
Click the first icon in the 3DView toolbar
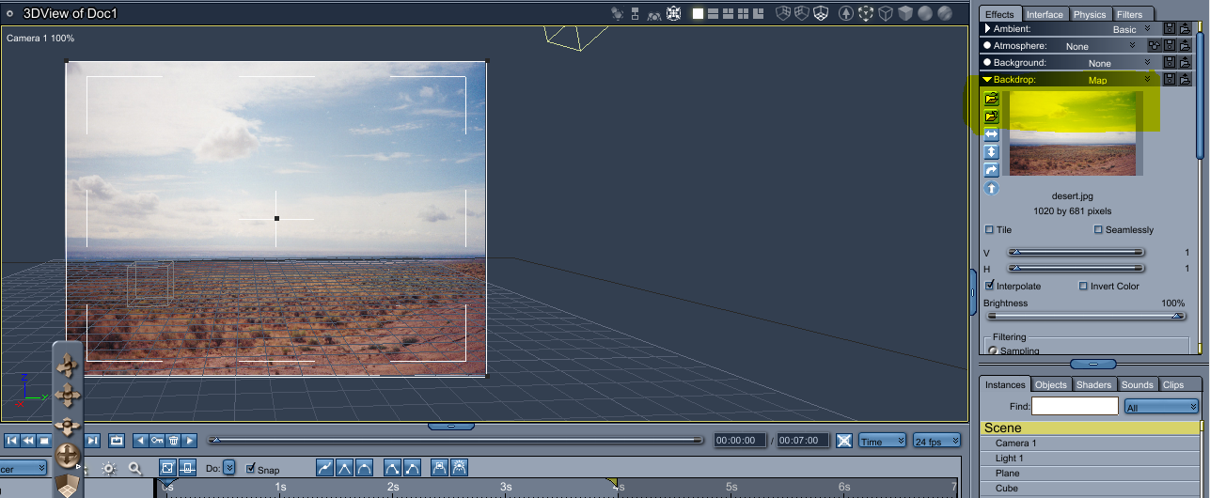point(617,13)
